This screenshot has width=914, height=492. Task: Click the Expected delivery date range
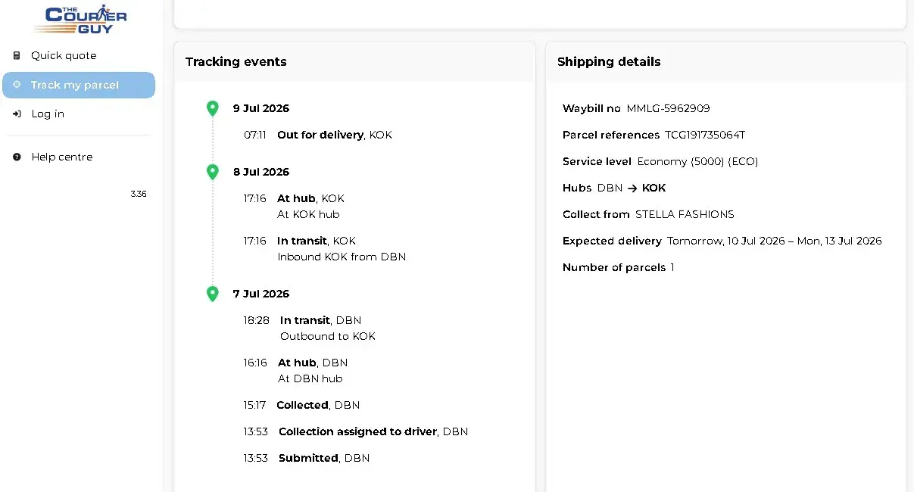(775, 241)
